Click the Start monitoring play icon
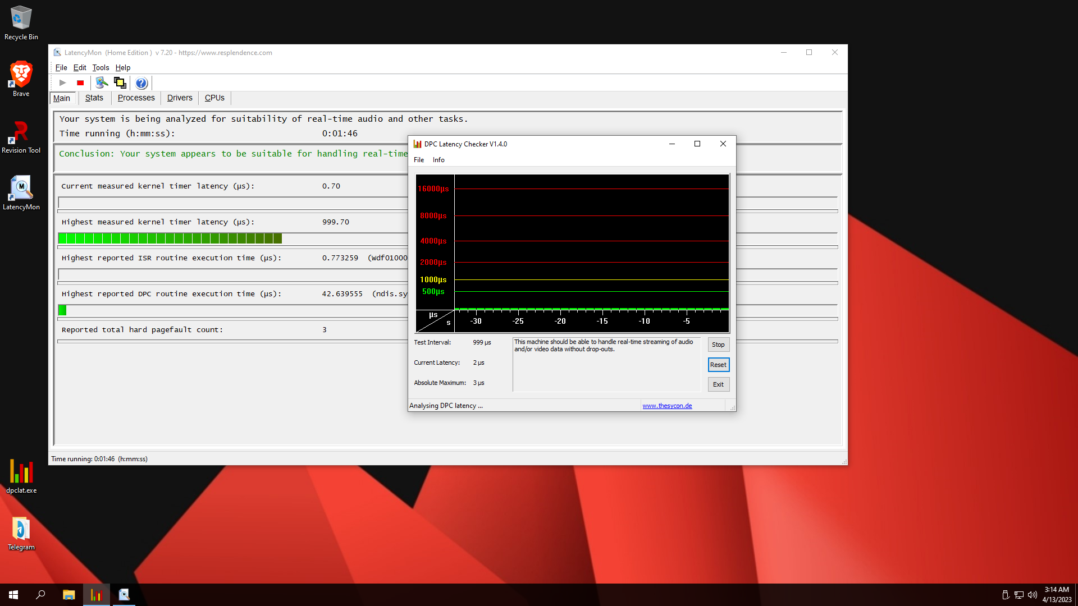The height and width of the screenshot is (606, 1078). [63, 83]
